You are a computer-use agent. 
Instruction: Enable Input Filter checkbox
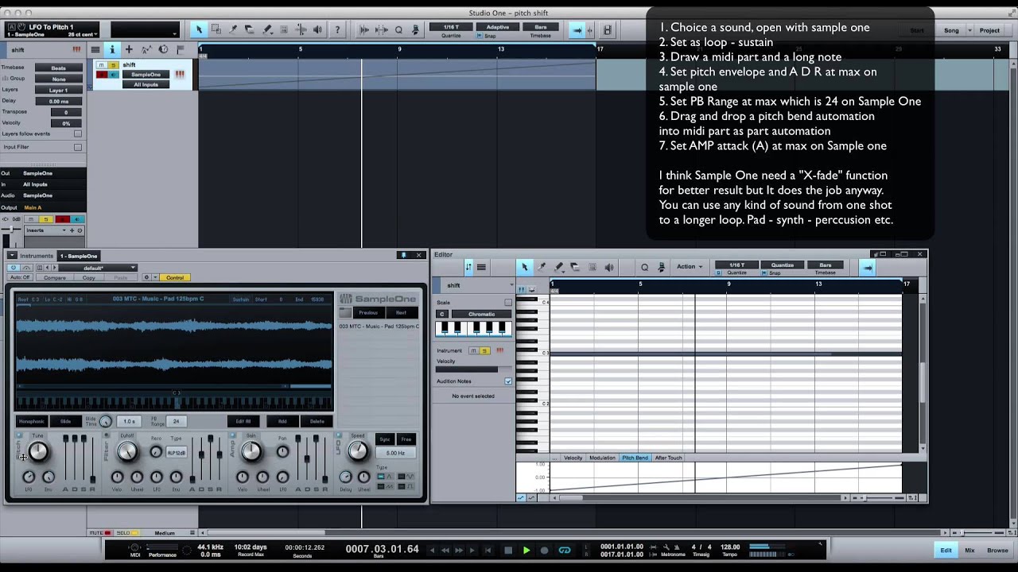tap(77, 147)
